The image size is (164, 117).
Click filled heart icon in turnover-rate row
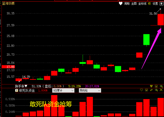[x=151, y=86]
